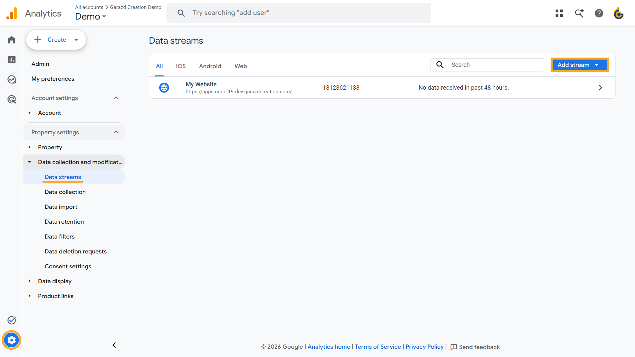635x357 pixels.
Task: Select the All streams tab
Action: 159,66
